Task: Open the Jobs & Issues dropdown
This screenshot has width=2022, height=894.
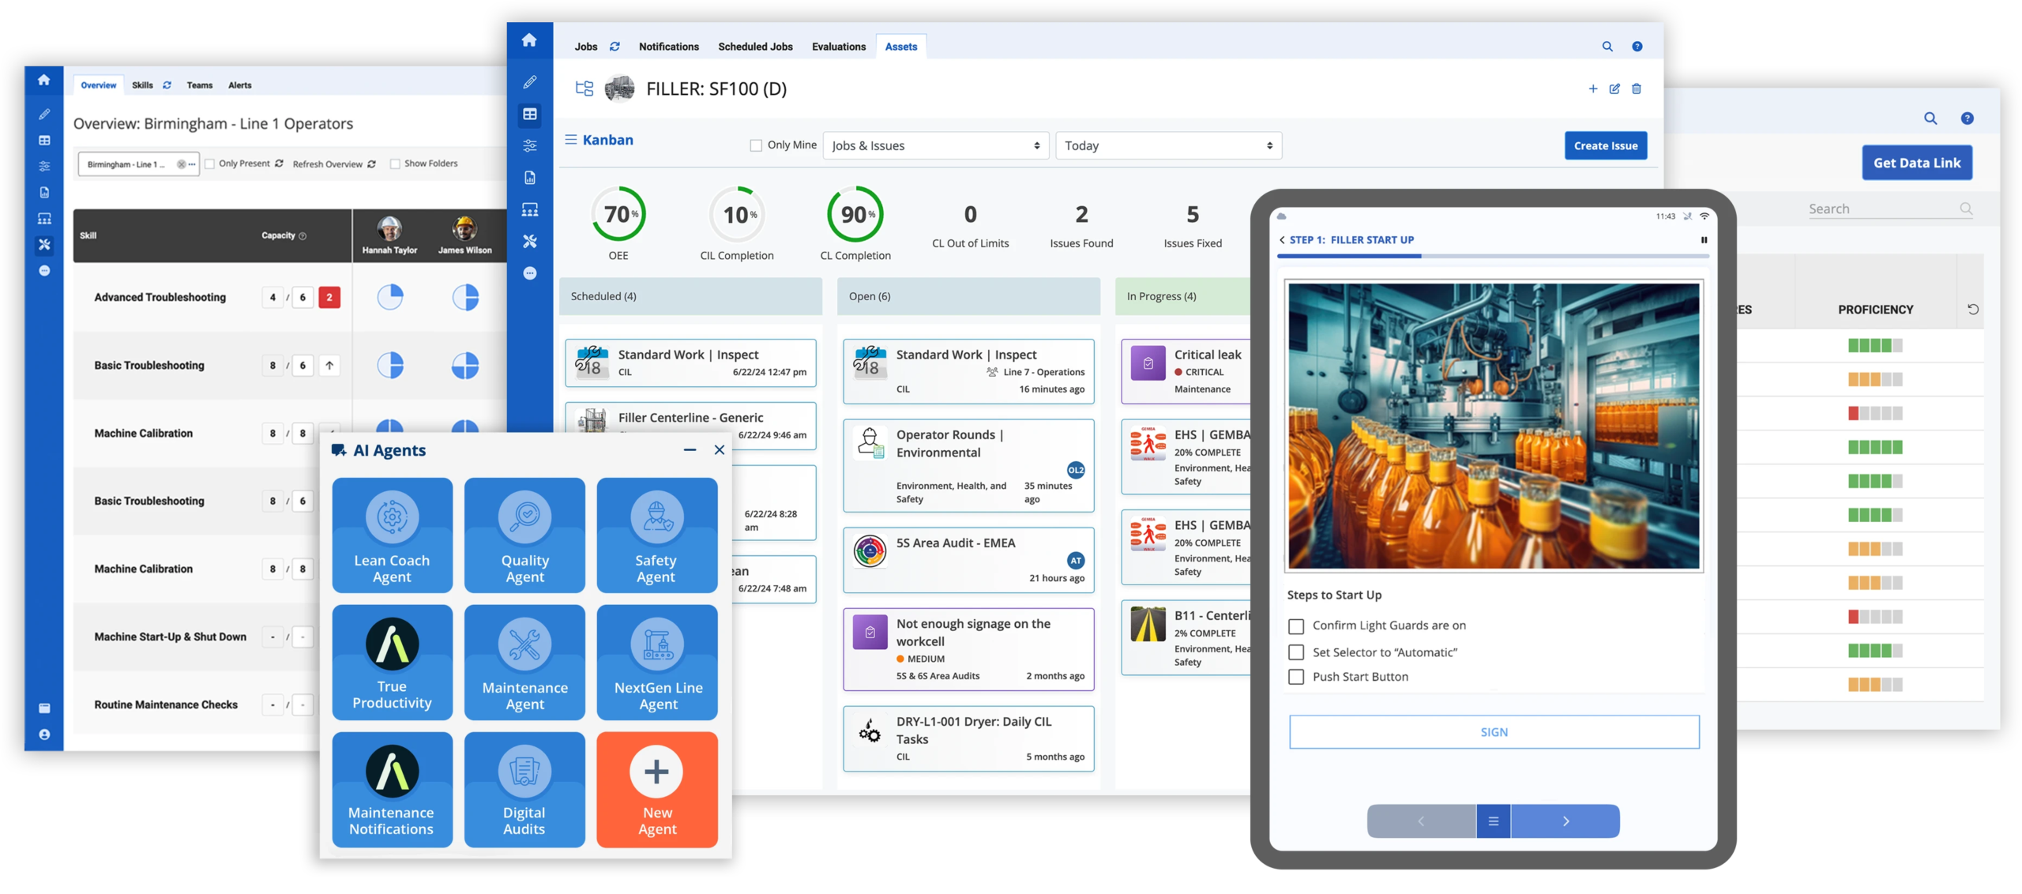Action: pyautogui.click(x=936, y=145)
